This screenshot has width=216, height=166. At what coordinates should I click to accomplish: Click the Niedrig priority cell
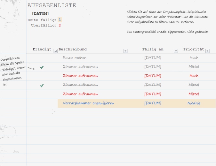(194, 103)
